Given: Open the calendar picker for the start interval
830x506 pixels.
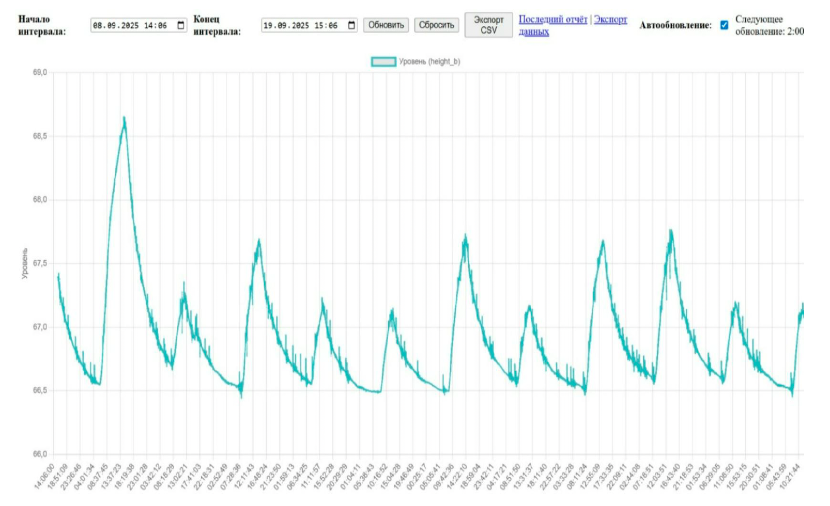Looking at the screenshot, I should [181, 25].
